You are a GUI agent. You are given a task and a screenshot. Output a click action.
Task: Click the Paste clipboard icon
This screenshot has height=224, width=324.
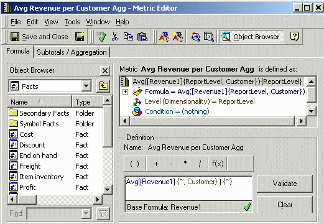[x=142, y=37]
